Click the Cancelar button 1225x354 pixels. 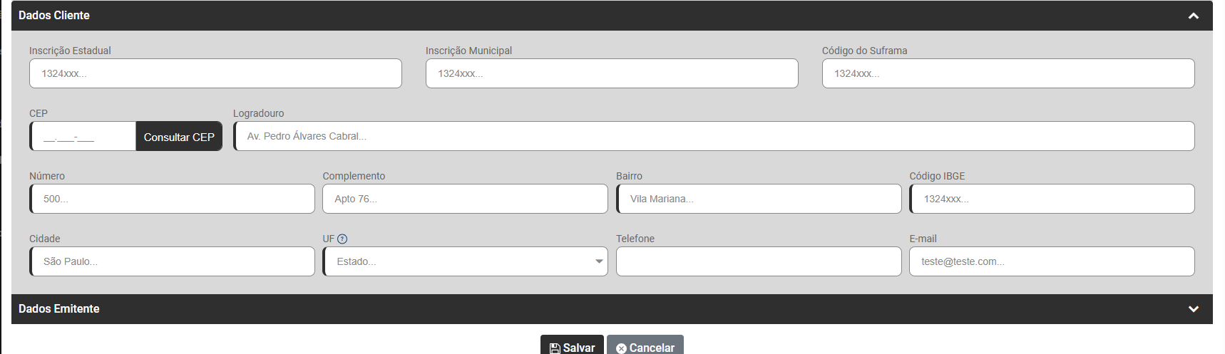645,347
